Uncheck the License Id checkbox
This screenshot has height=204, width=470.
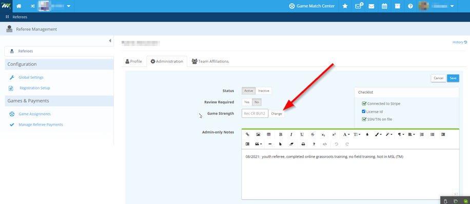pos(364,111)
